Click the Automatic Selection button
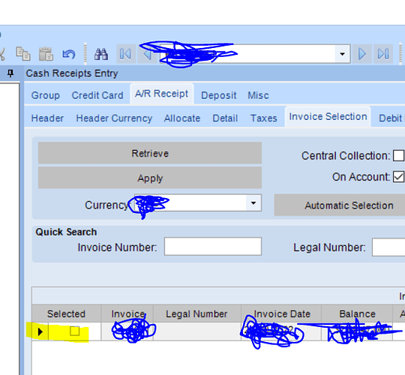This screenshot has width=405, height=375. coord(340,205)
